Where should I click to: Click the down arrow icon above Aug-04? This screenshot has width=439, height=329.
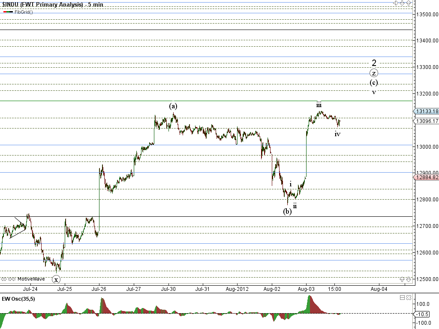click(408, 279)
